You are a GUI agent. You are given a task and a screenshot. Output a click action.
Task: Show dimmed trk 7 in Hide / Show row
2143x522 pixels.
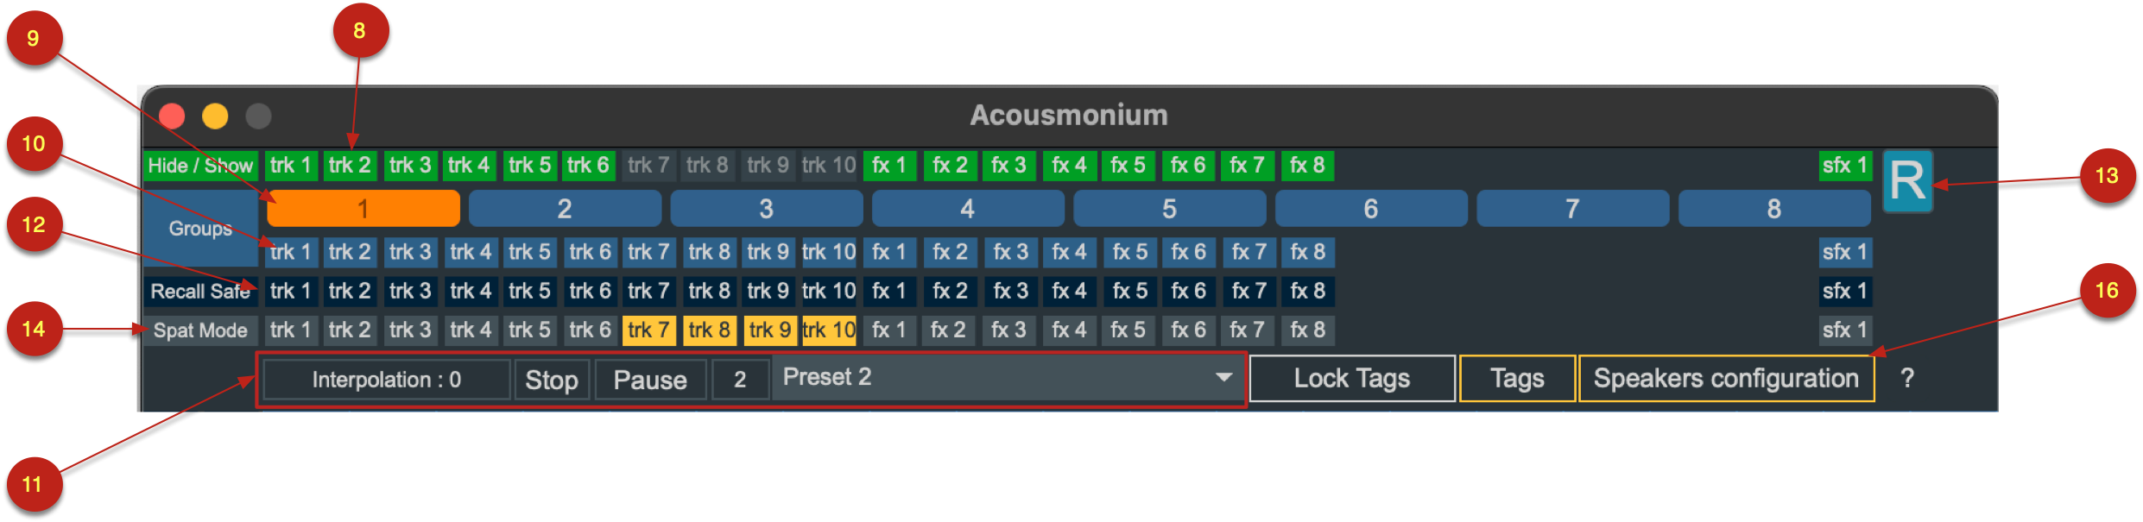(x=648, y=166)
